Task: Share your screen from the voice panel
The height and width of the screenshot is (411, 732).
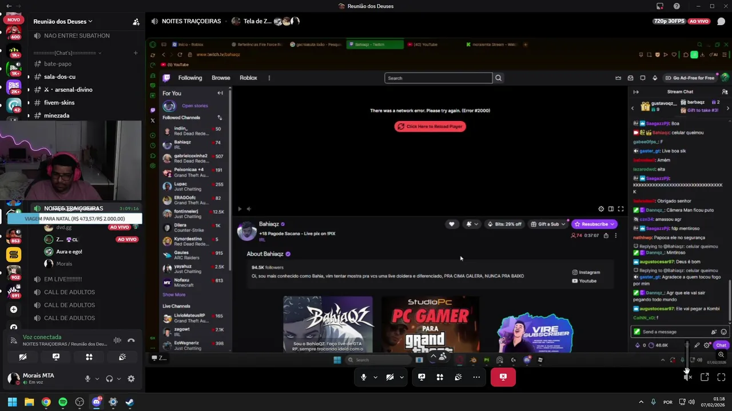Action: click(x=56, y=357)
